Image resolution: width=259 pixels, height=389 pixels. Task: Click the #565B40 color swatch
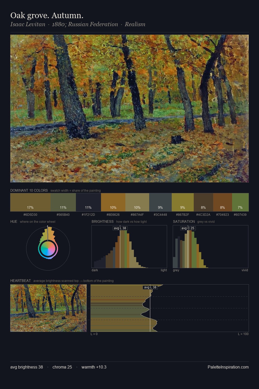pyautogui.click(x=63, y=202)
